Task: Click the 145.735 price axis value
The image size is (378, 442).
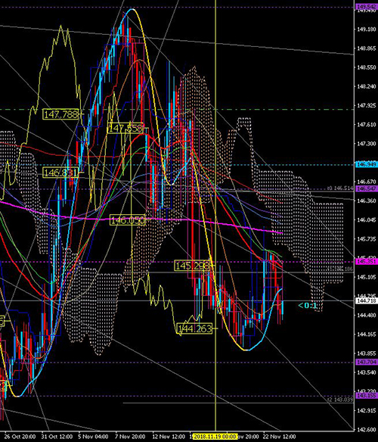Action: coord(367,239)
